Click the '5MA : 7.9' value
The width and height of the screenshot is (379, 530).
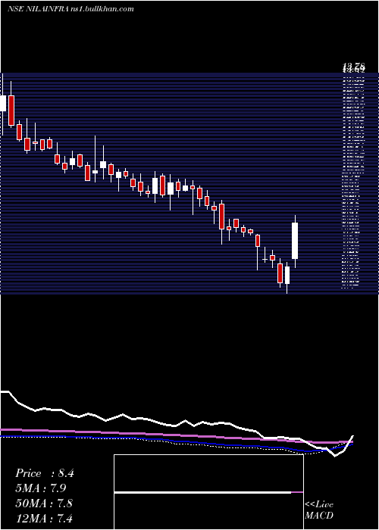(x=41, y=488)
